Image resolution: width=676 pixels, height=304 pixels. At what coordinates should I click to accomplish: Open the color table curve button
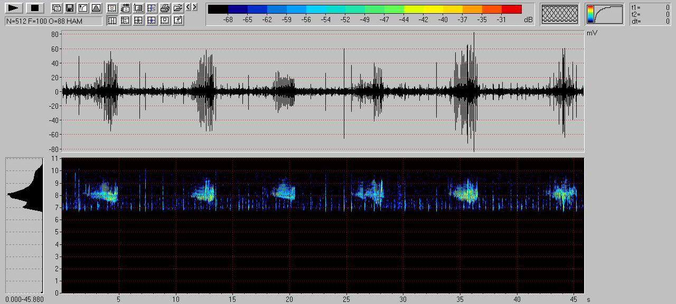tap(605, 14)
